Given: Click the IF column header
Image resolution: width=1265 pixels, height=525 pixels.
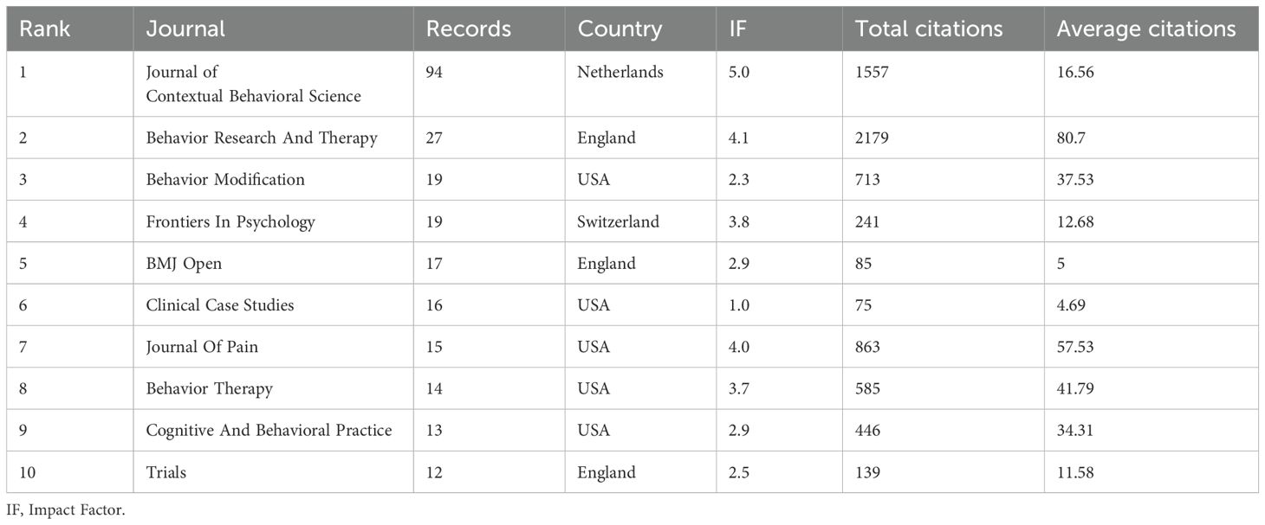Looking at the screenshot, I should [x=736, y=29].
